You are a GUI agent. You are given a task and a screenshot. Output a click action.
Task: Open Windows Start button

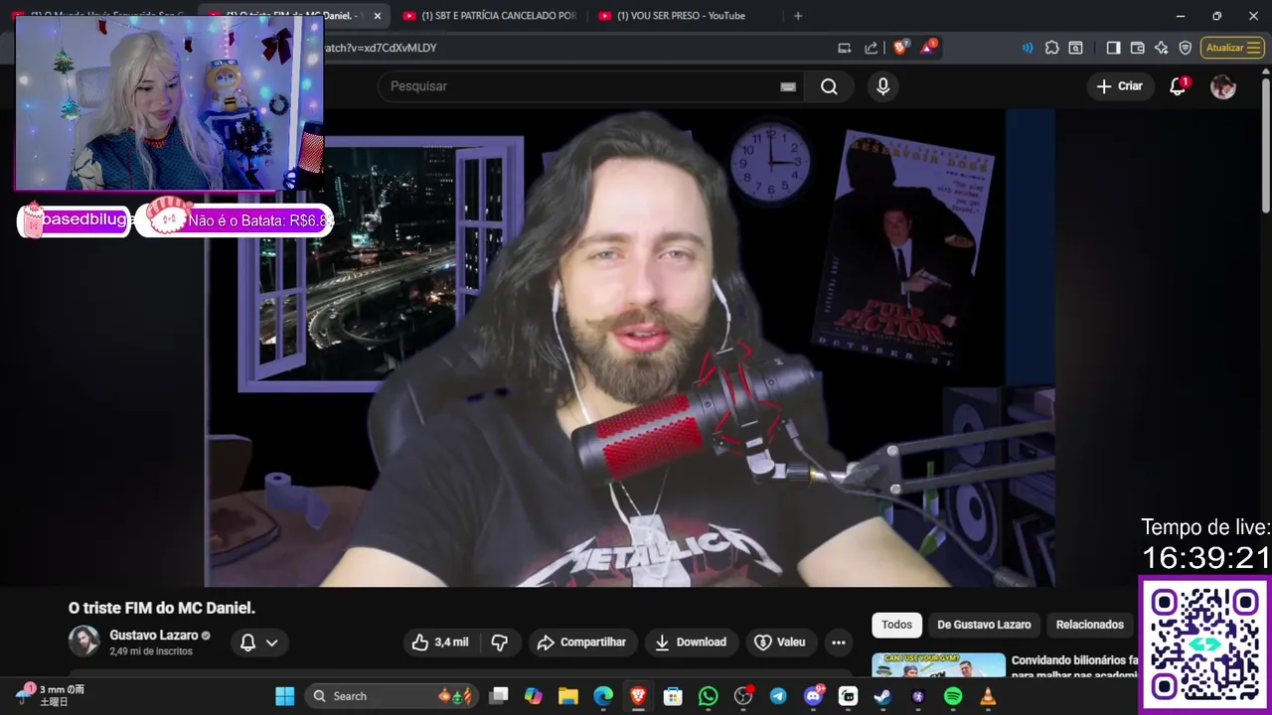coord(285,696)
